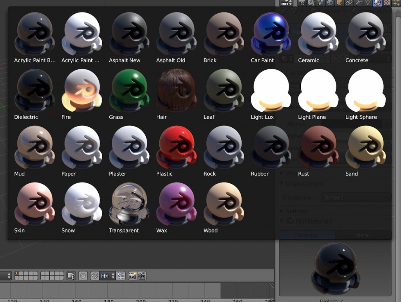Toggle the first scene layer with the dot
Image resolution: width=401 pixels, height=302 pixels.
pos(17,274)
